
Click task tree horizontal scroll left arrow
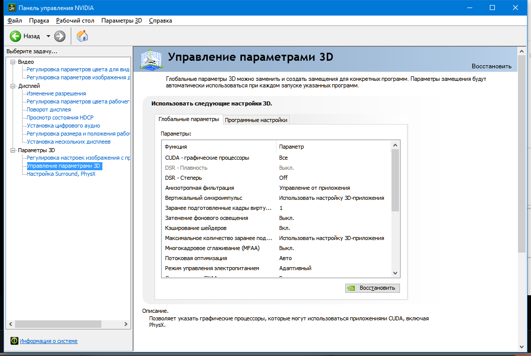tap(11, 324)
